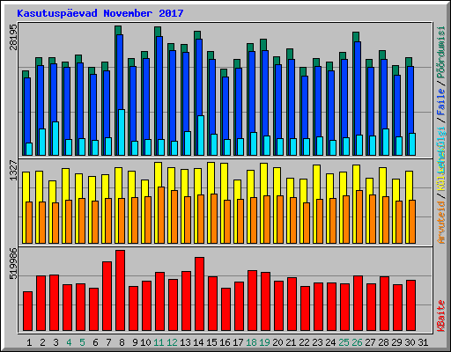The width and height of the screenshot is (451, 352).
Task: Select the bottom axis value 519986
Action: [14, 263]
